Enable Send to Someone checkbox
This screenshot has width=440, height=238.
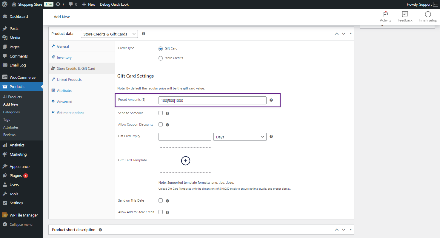click(x=161, y=113)
